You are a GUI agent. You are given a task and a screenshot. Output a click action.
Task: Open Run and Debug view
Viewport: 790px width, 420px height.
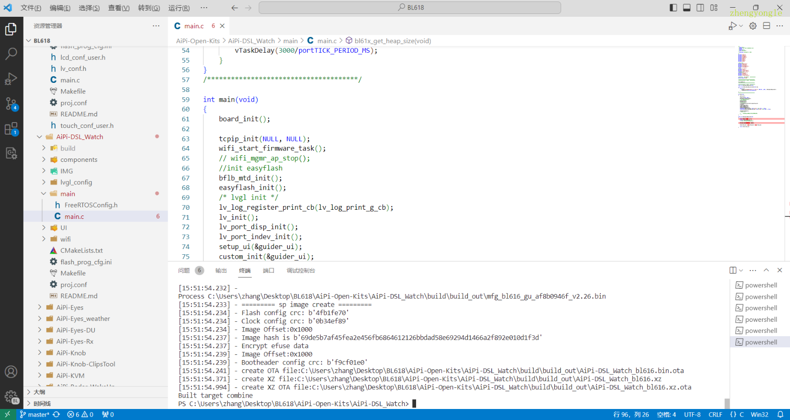(x=11, y=79)
